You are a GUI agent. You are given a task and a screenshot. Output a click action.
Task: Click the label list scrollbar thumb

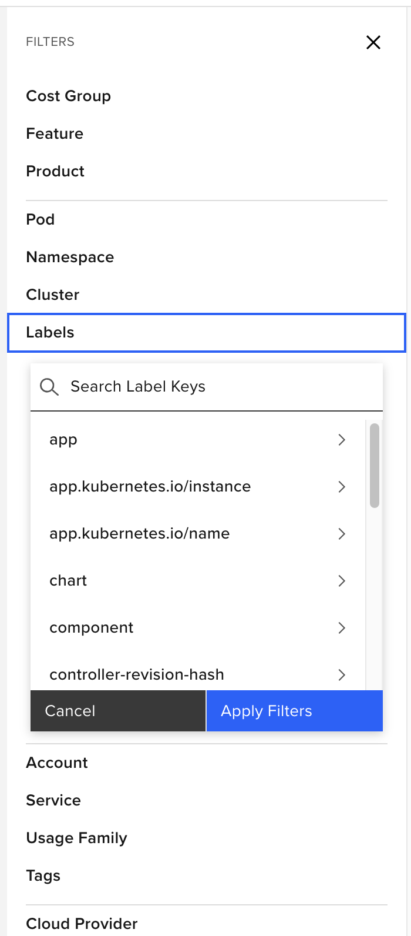click(x=375, y=464)
